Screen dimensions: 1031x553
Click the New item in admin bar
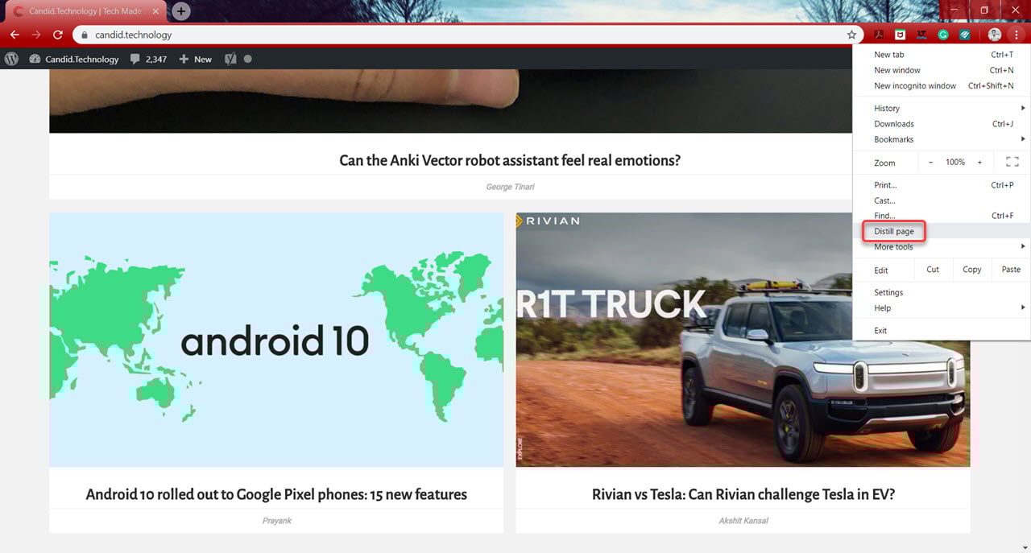coord(196,59)
